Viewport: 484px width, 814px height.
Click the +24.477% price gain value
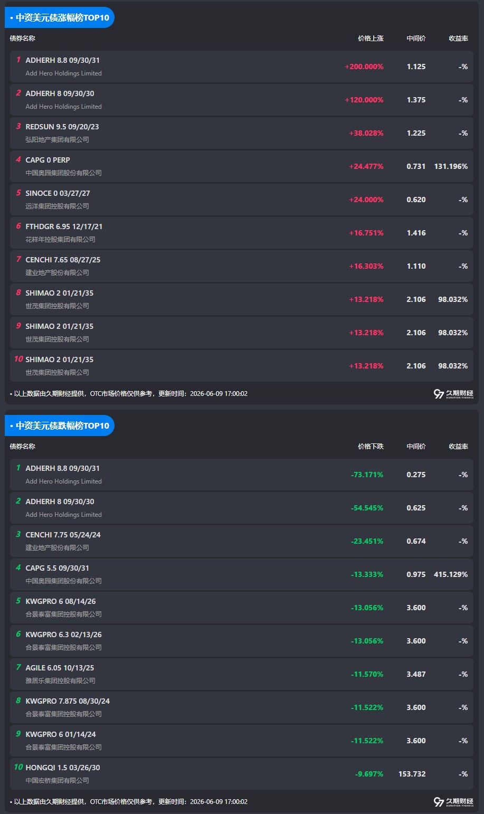[x=366, y=166]
